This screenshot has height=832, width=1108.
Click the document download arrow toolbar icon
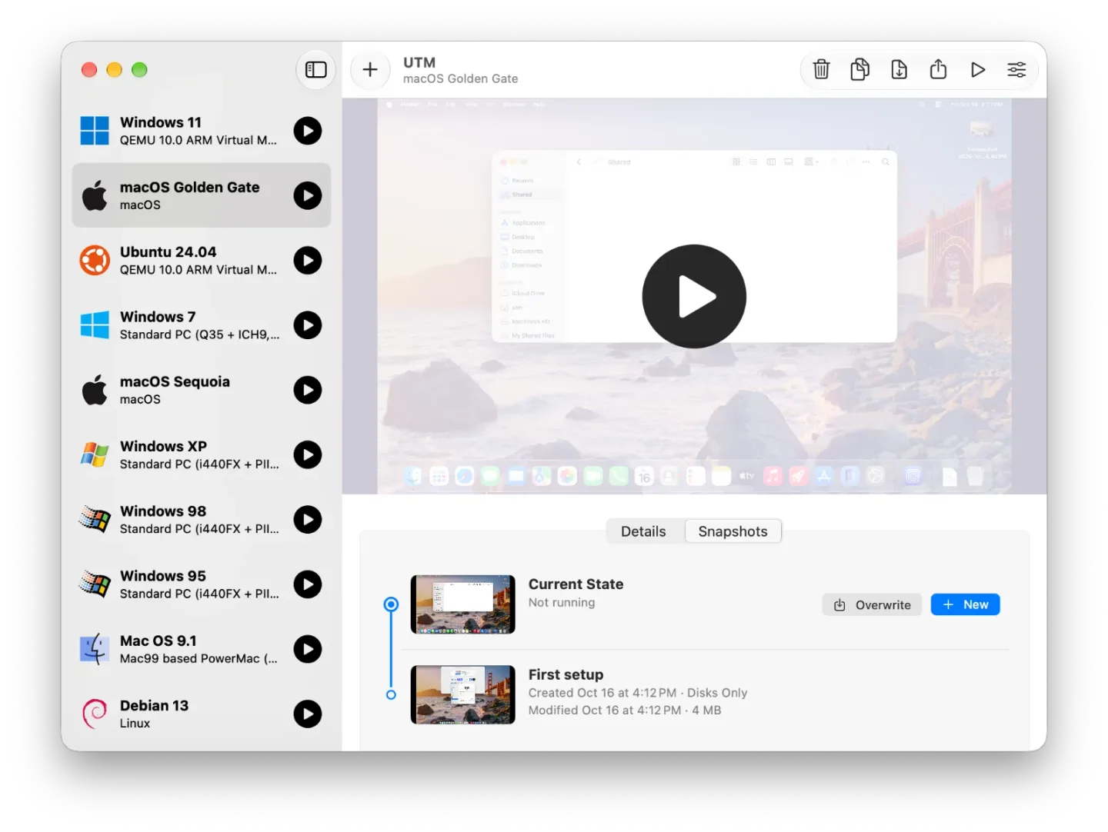click(x=899, y=70)
